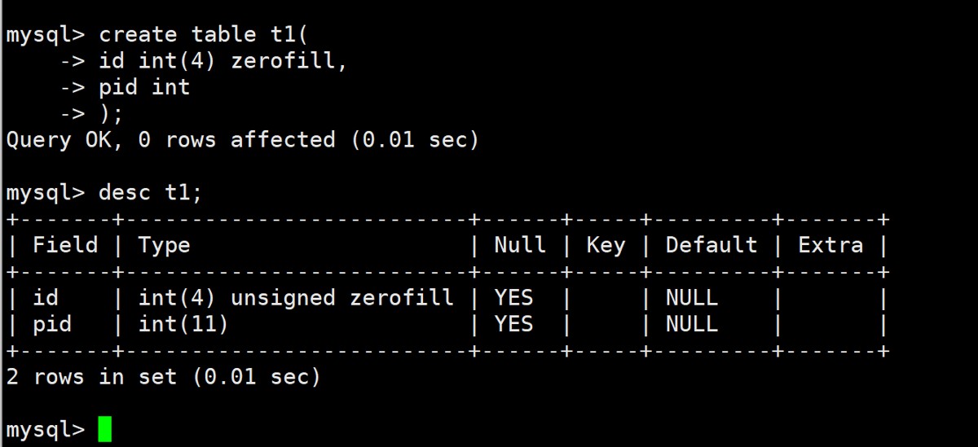Image resolution: width=978 pixels, height=447 pixels.
Task: Click the 'pid' field name cell
Action: (x=51, y=325)
